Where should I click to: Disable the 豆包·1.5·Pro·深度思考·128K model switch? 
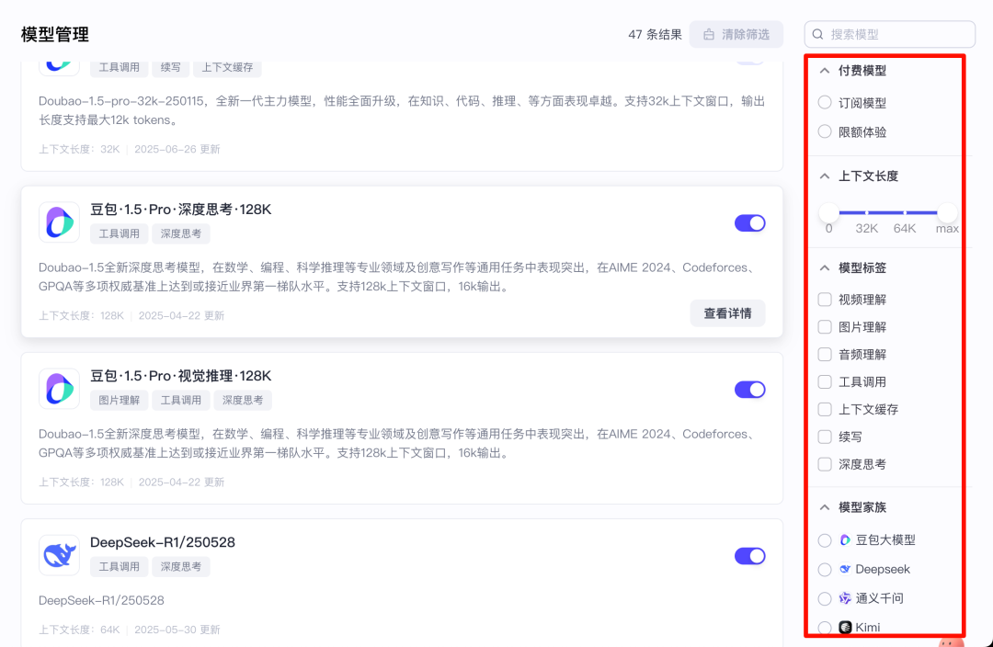[x=750, y=222]
